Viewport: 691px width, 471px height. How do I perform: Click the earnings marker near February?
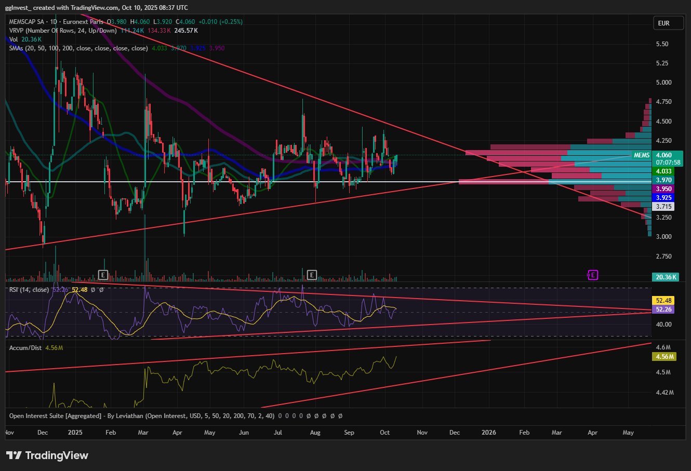click(103, 275)
